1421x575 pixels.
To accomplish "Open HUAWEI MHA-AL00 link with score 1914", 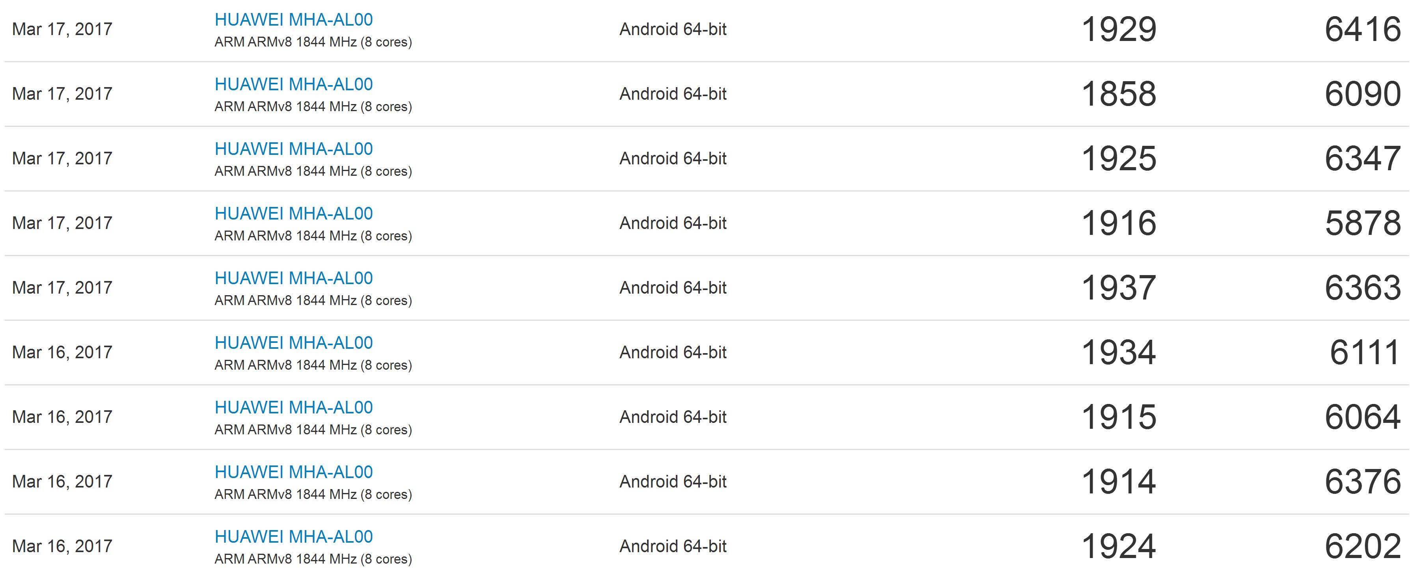I will point(293,472).
